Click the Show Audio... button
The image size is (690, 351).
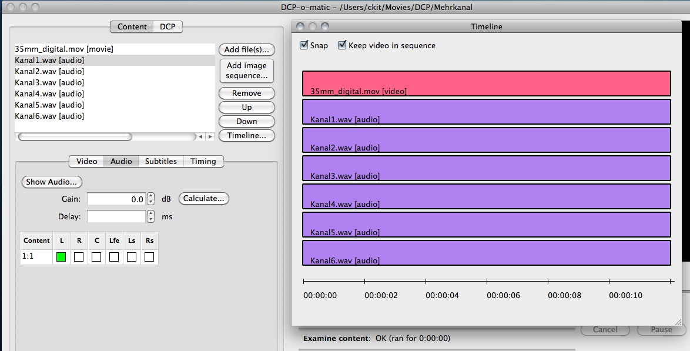[52, 182]
